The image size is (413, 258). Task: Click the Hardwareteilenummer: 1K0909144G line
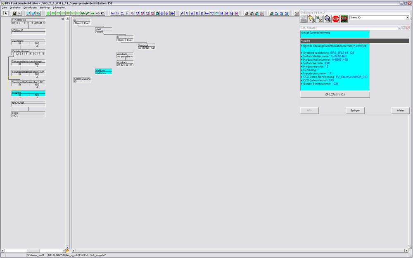coord(325,60)
